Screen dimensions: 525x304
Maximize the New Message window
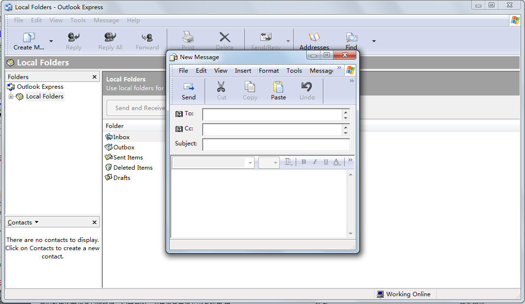pyautogui.click(x=326, y=55)
